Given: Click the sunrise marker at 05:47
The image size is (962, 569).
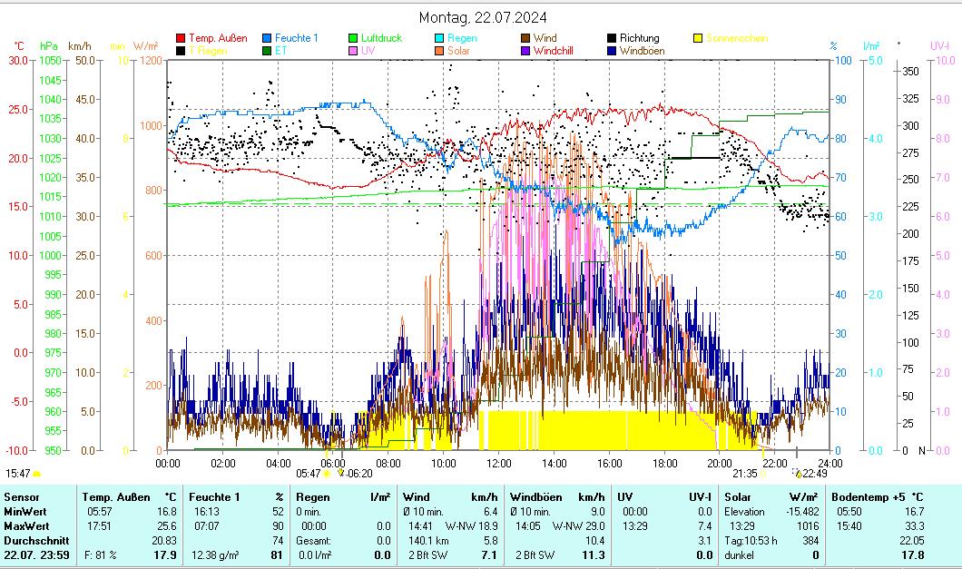Looking at the screenshot, I should click(327, 473).
